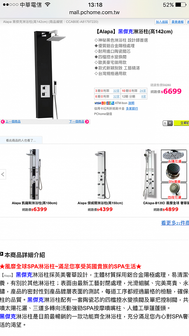Viewport: 189px width, 336px height.
Task: Open the Alapa 凱薩斯淋浴柱 product thumbnail
Action: tap(34, 174)
